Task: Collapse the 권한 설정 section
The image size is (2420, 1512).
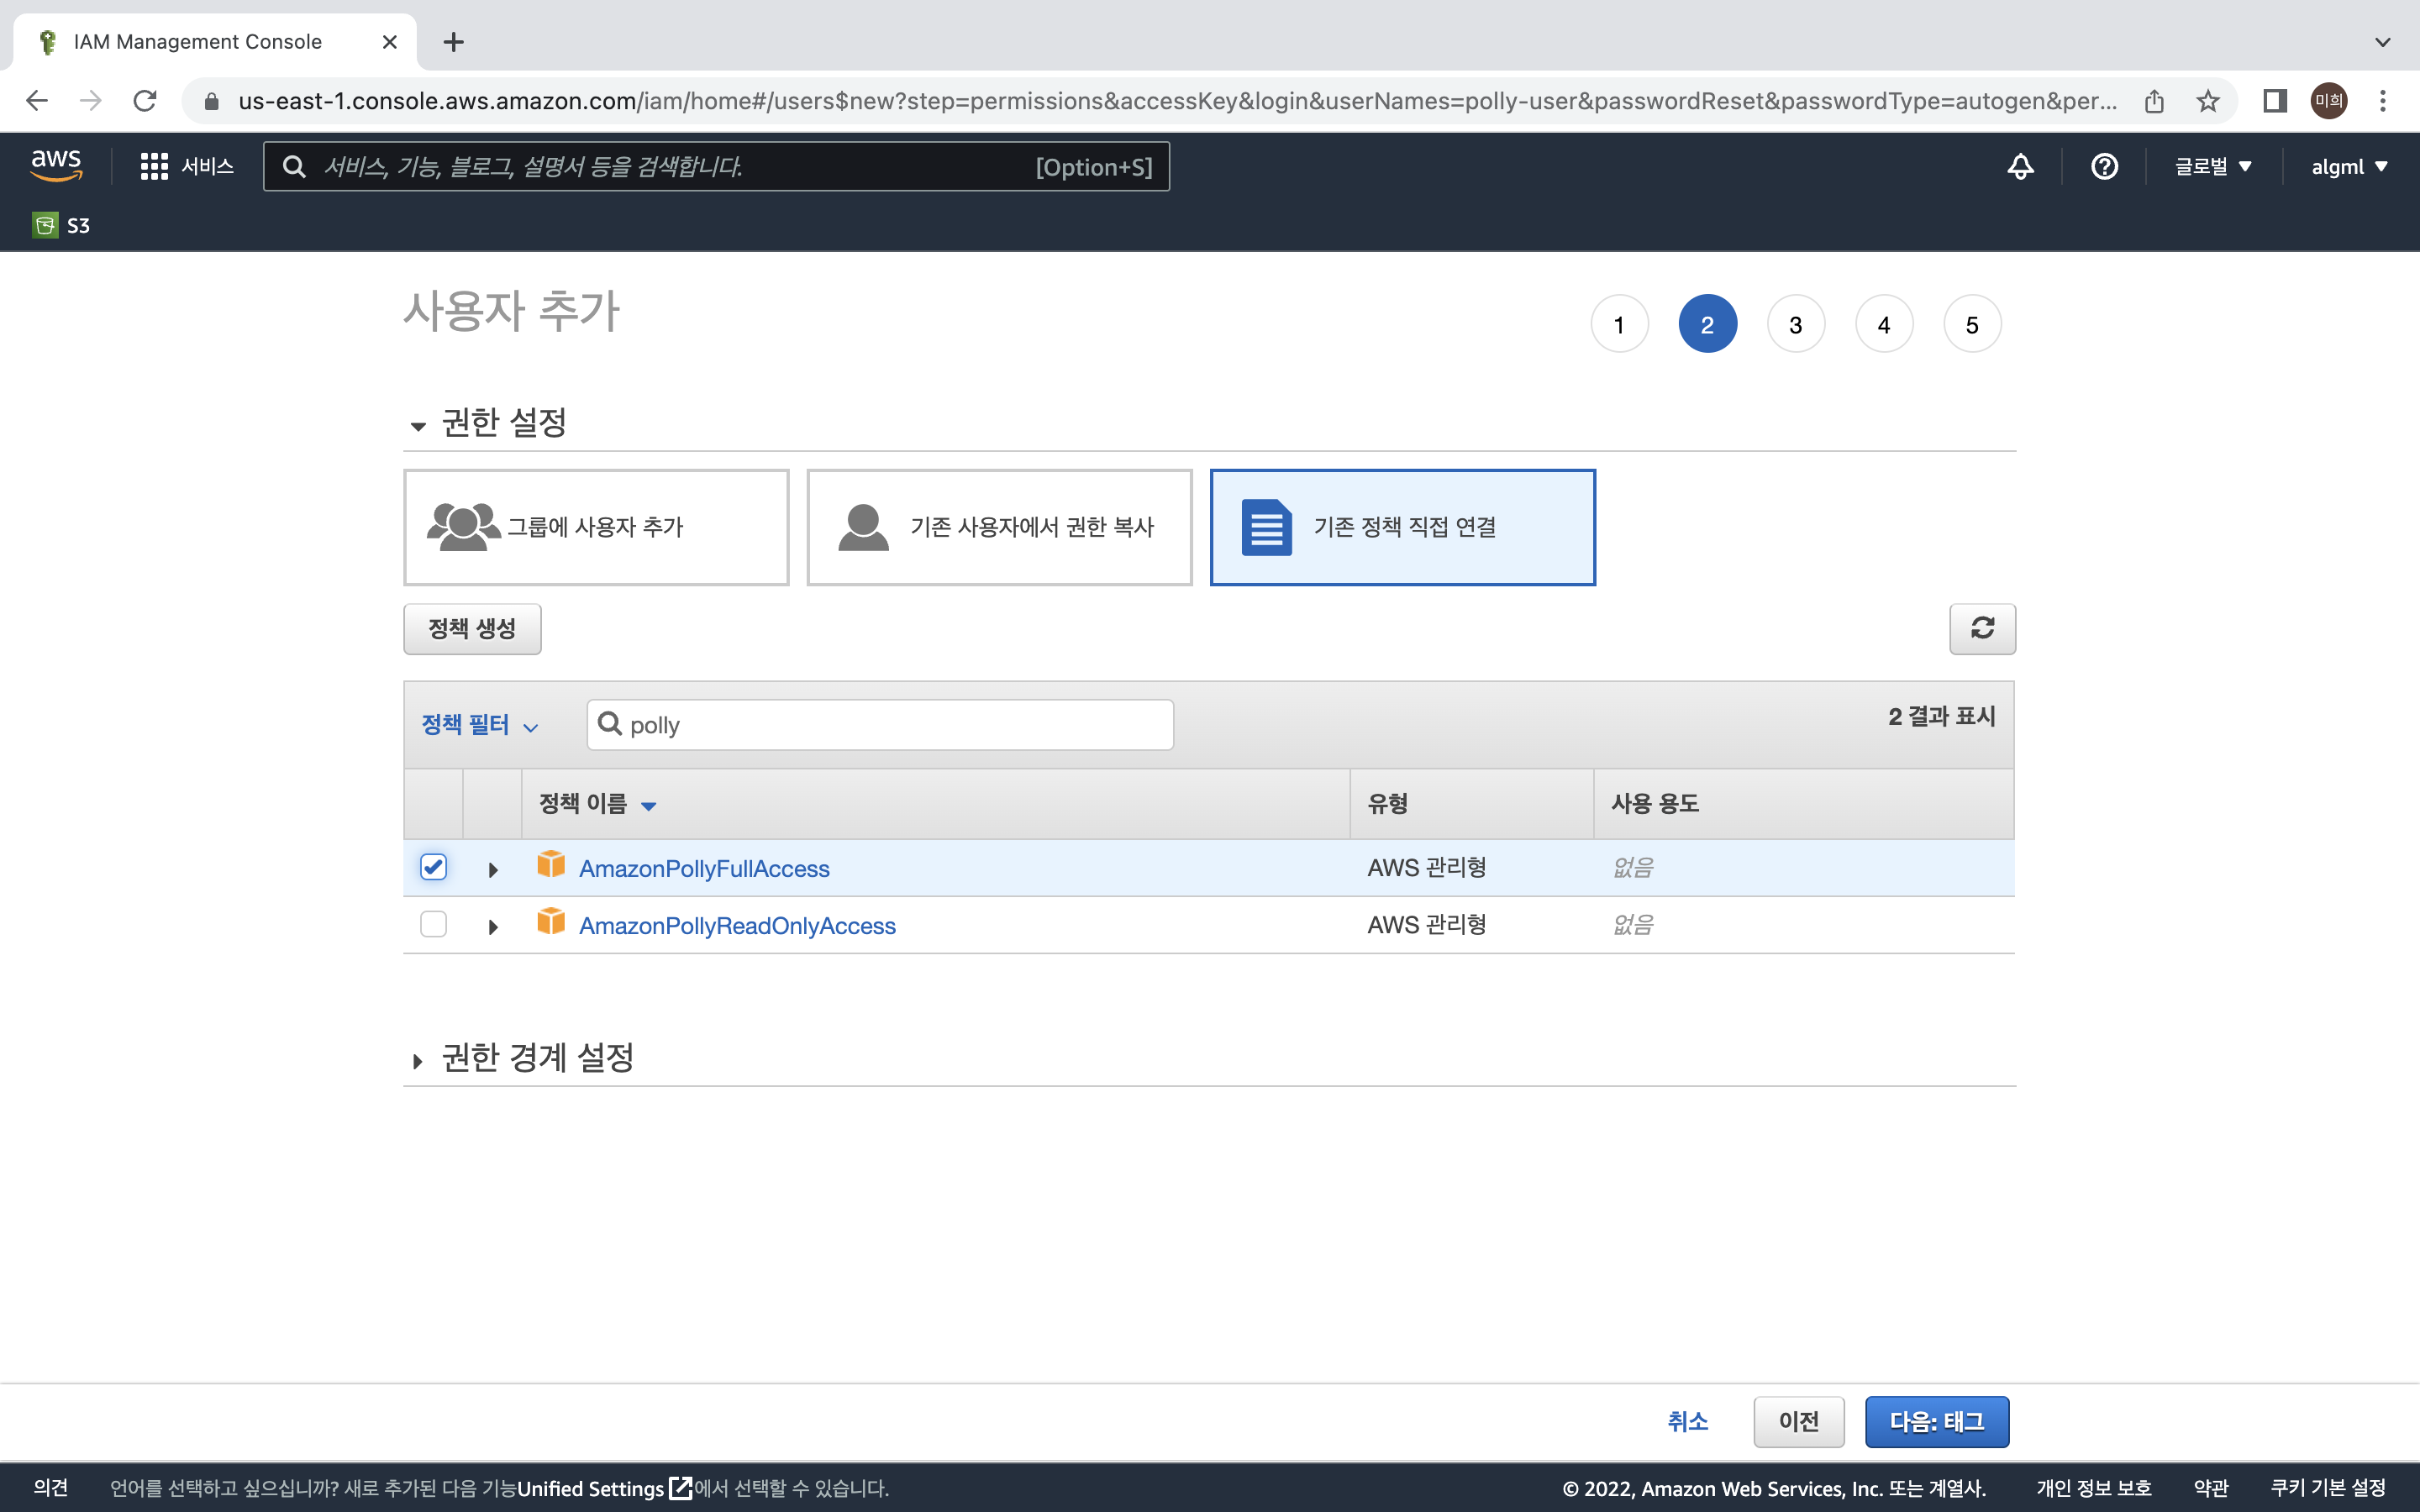Action: pos(418,427)
